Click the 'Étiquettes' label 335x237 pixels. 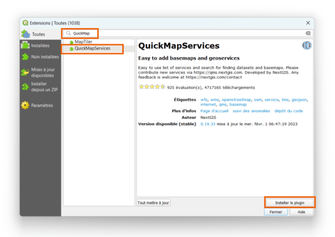pyautogui.click(x=185, y=100)
